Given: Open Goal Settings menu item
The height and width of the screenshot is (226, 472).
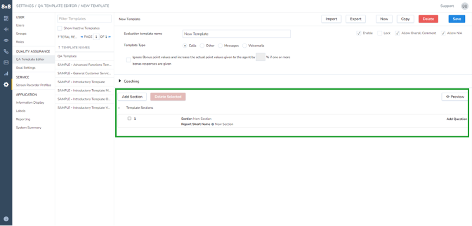Looking at the screenshot, I should pyautogui.click(x=25, y=68).
